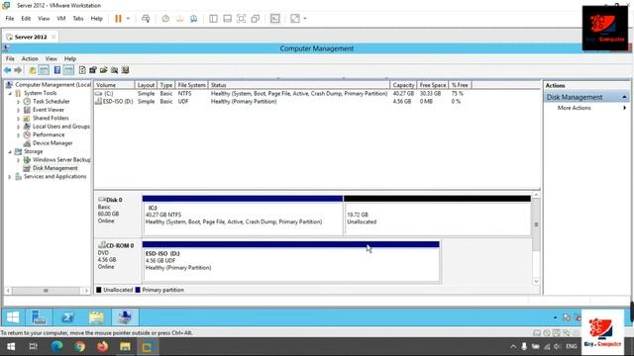
Task: Click the revert snapshot icon
Action: point(179,19)
